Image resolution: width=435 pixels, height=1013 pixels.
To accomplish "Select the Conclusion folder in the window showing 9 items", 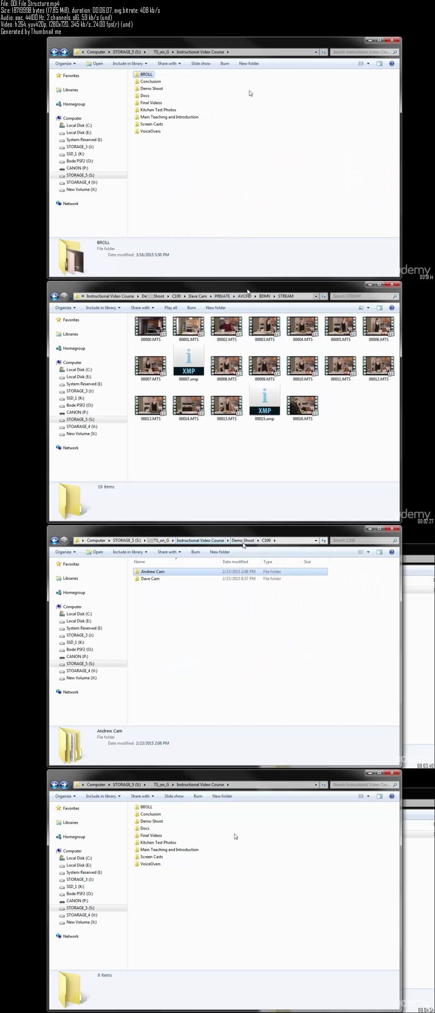I will [x=147, y=814].
